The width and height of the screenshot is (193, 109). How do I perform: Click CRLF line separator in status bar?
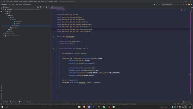[x=178, y=104]
